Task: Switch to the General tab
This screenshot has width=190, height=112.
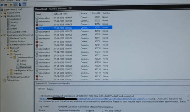Action: pos(41,89)
